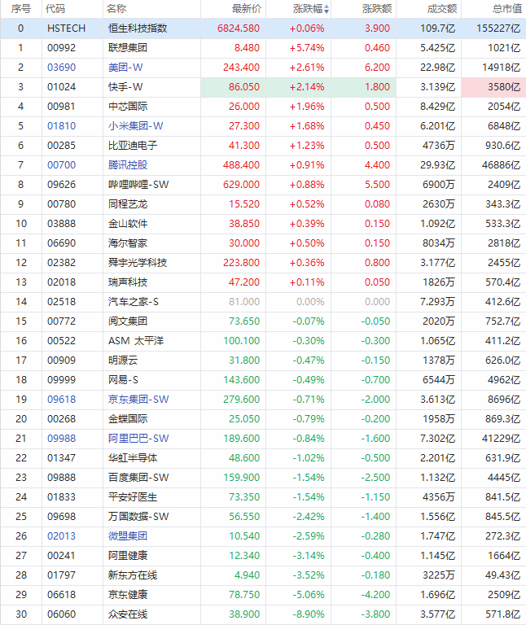
Task: Select 汽车之家-S row name
Action: tap(134, 302)
